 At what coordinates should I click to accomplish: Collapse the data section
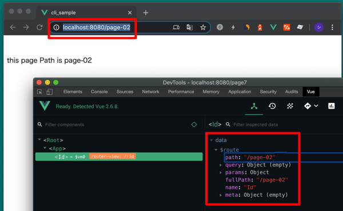pyautogui.click(x=212, y=140)
